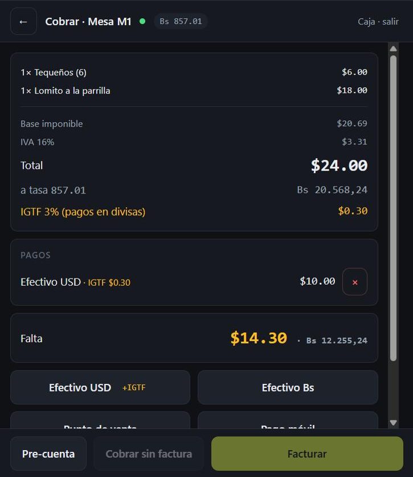Click Cobrar sin factura
This screenshot has height=477, width=413.
149,454
